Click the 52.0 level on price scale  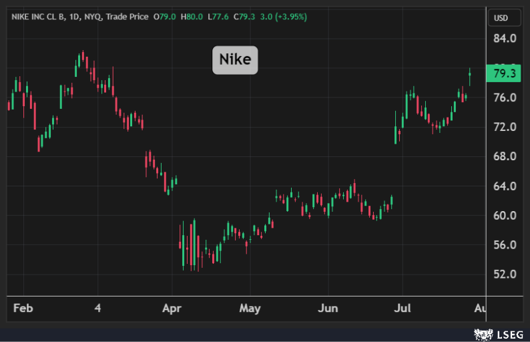(505, 274)
